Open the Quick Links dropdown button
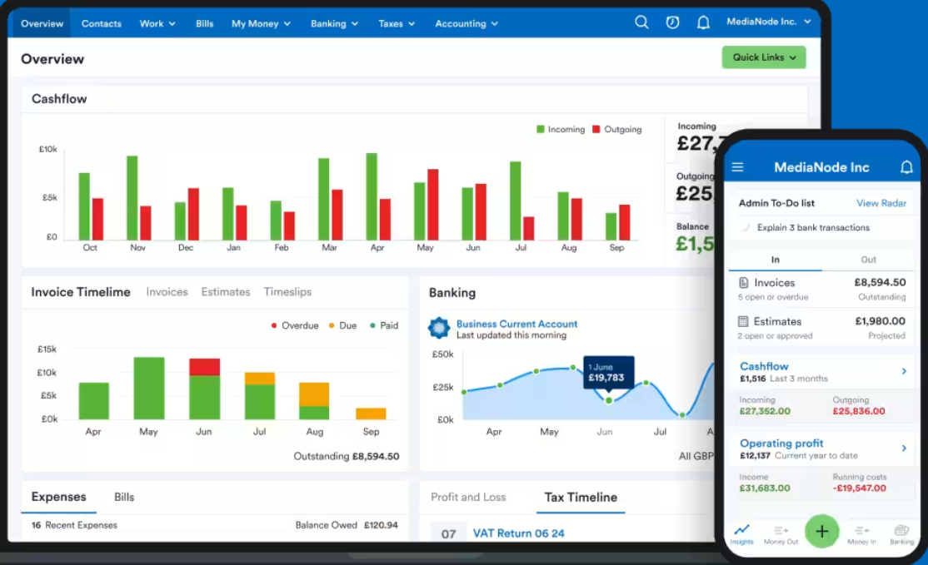928x565 pixels. [x=763, y=57]
